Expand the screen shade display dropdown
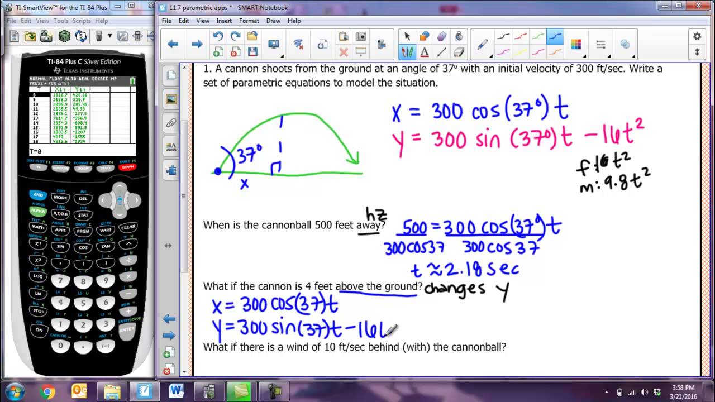The height and width of the screenshot is (402, 715). point(282,56)
